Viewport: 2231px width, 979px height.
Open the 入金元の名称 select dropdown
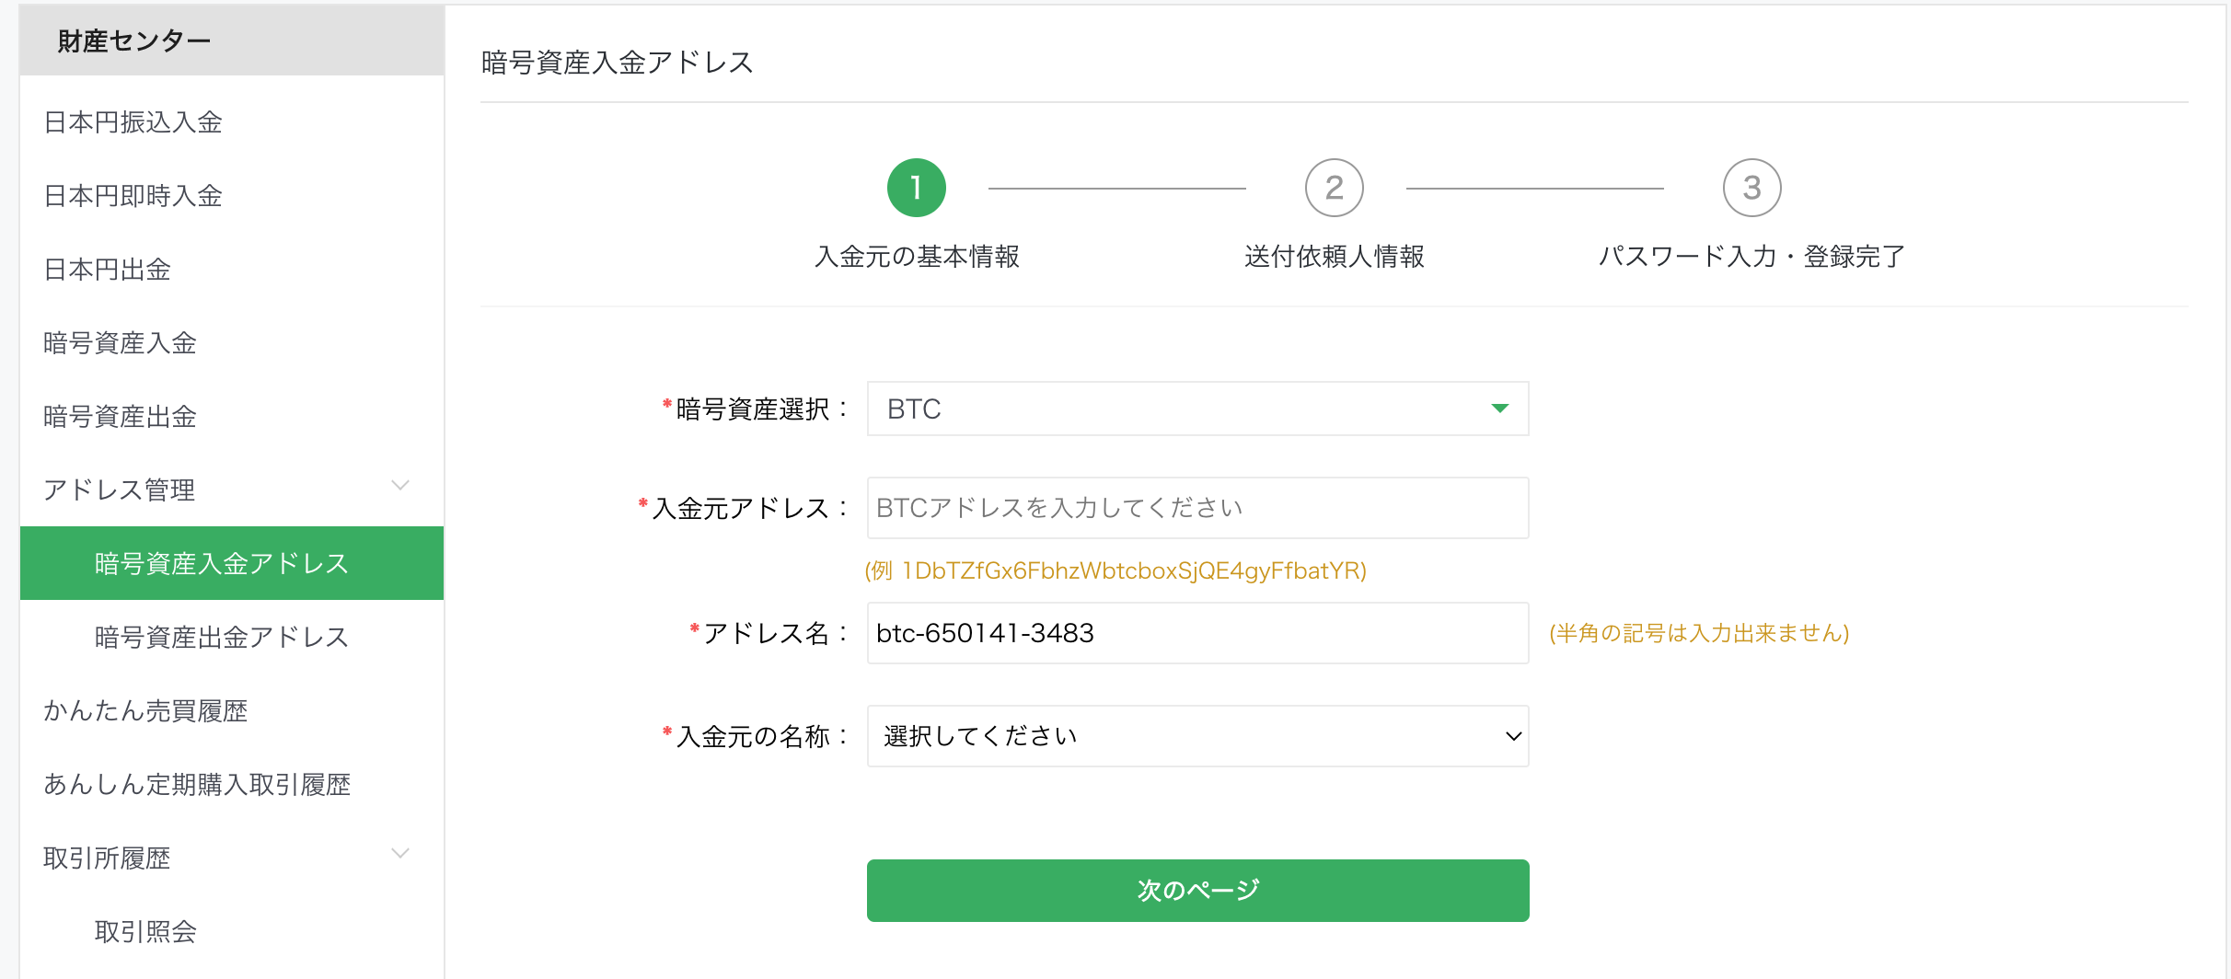tap(1197, 736)
